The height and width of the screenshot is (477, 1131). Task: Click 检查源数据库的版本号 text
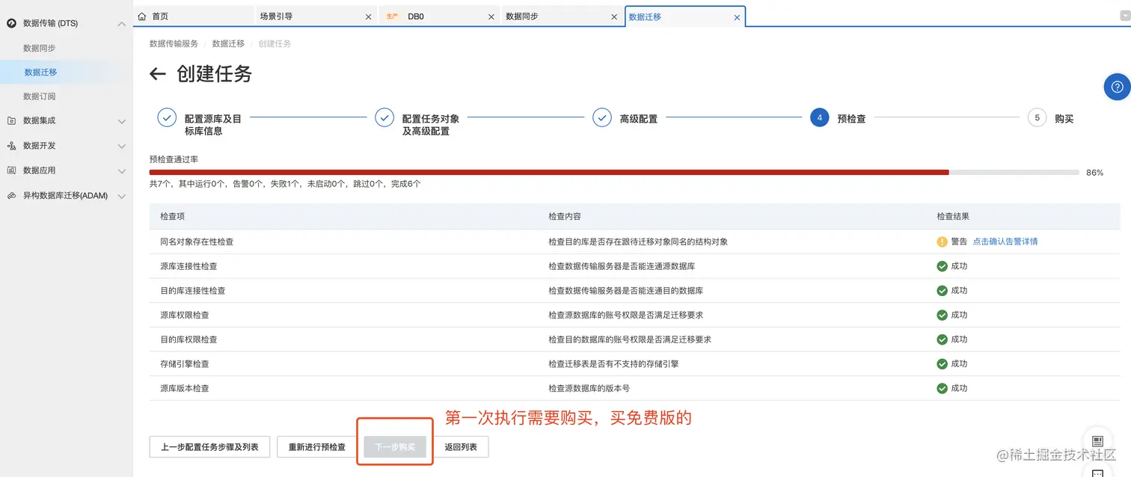pyautogui.click(x=589, y=389)
